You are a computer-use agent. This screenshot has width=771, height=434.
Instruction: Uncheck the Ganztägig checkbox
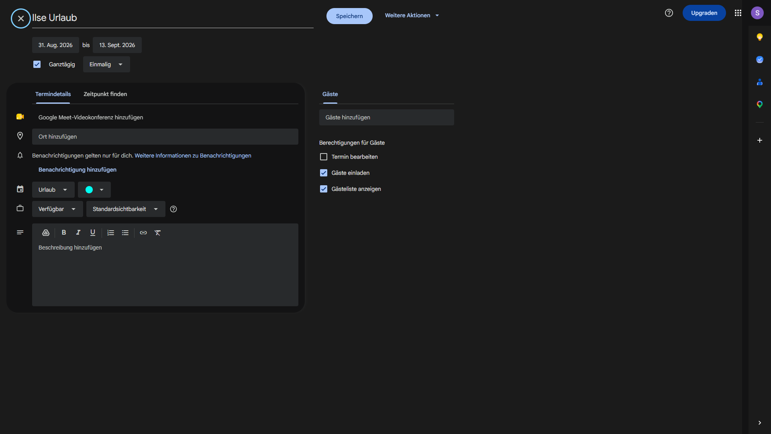37,64
